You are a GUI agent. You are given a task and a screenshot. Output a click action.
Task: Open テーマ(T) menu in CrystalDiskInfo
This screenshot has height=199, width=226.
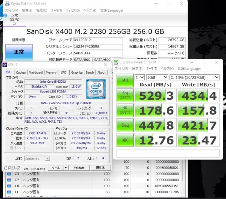pyautogui.click(x=56, y=11)
